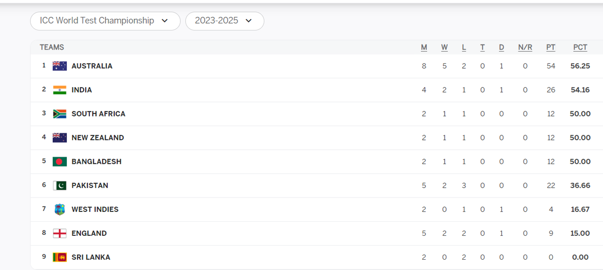603x270 pixels.
Task: Click the L column header
Action: (x=464, y=47)
